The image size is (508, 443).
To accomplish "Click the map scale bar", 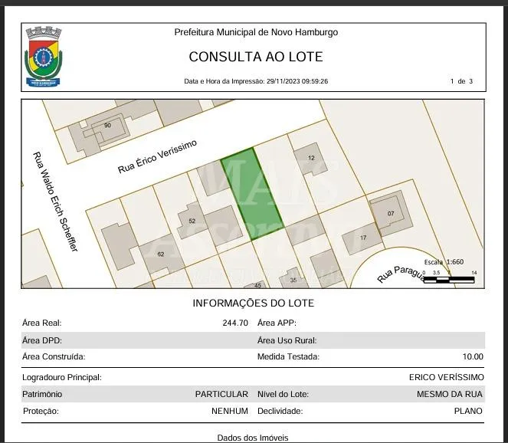I will [449, 279].
